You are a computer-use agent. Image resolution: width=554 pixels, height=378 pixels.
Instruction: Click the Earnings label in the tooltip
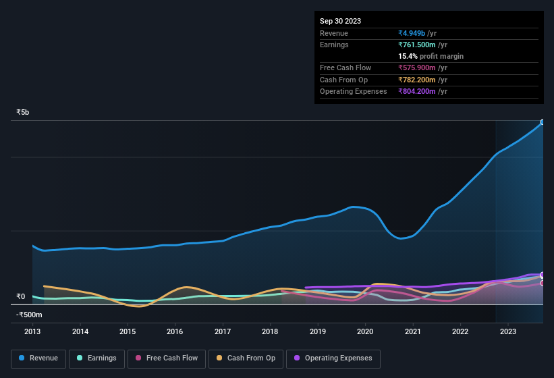[334, 45]
